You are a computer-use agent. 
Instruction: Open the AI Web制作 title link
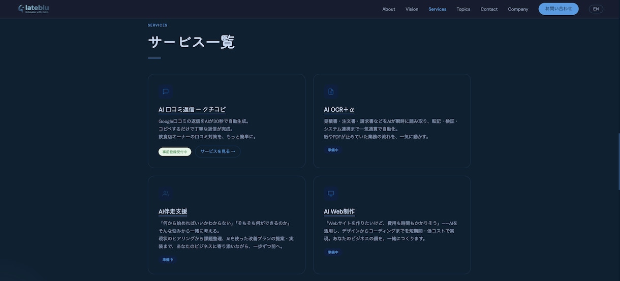click(x=339, y=211)
